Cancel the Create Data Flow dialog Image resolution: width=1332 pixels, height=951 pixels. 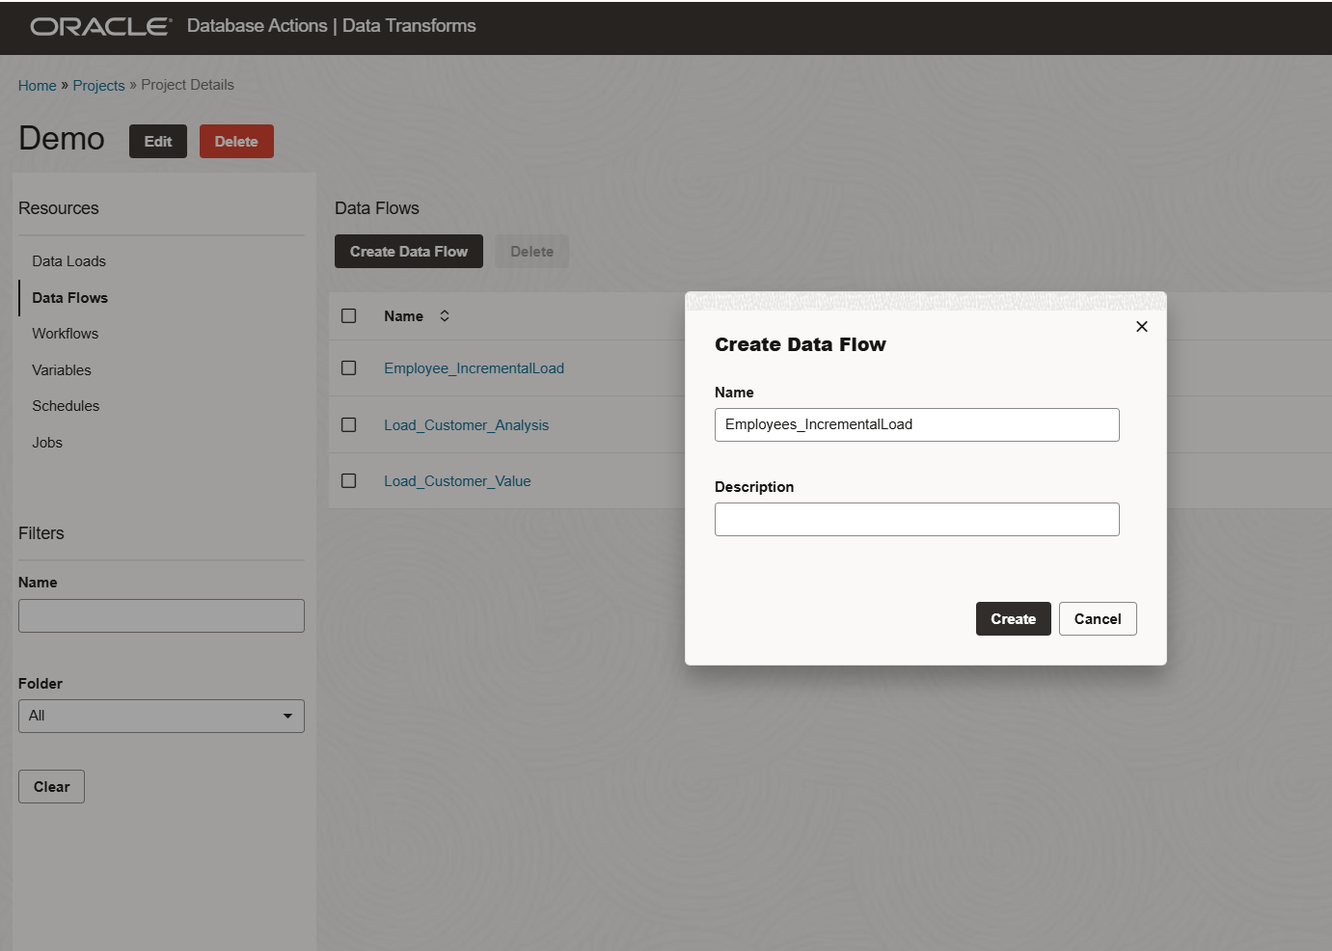[1097, 619]
